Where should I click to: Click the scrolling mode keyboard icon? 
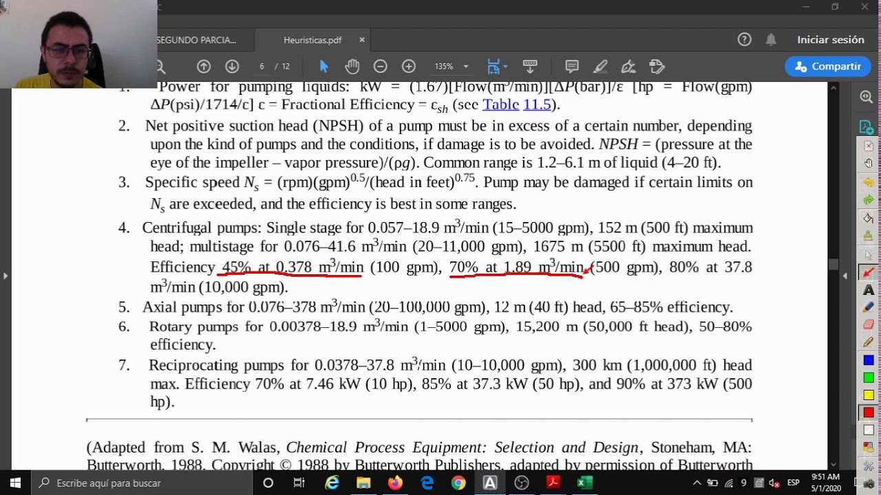tap(530, 67)
